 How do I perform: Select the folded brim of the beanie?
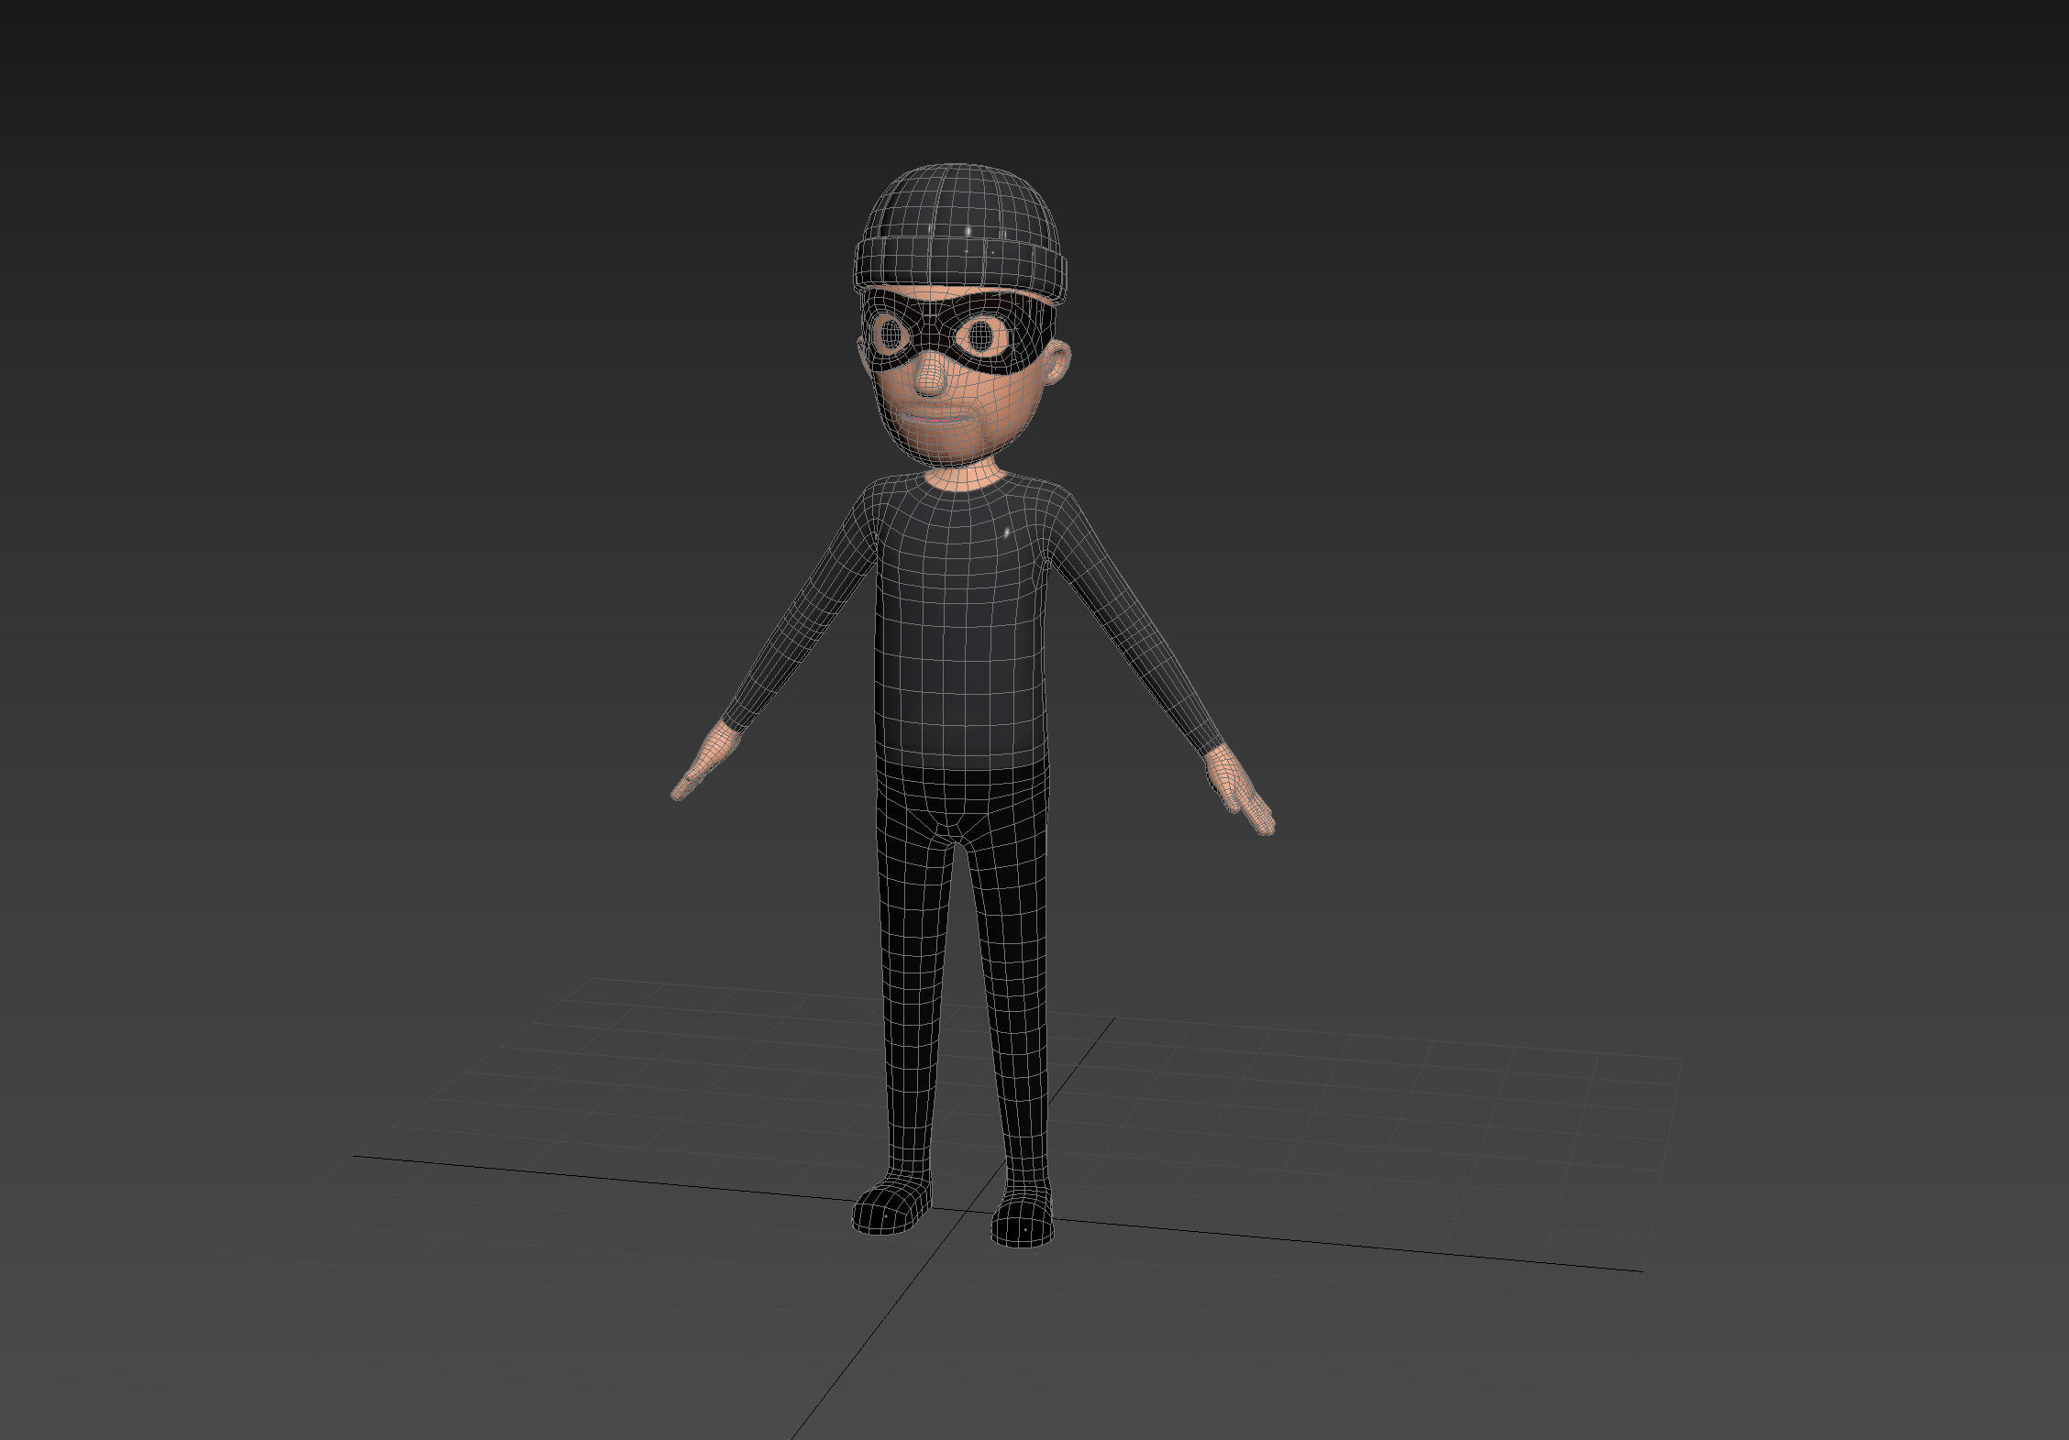coord(961,268)
